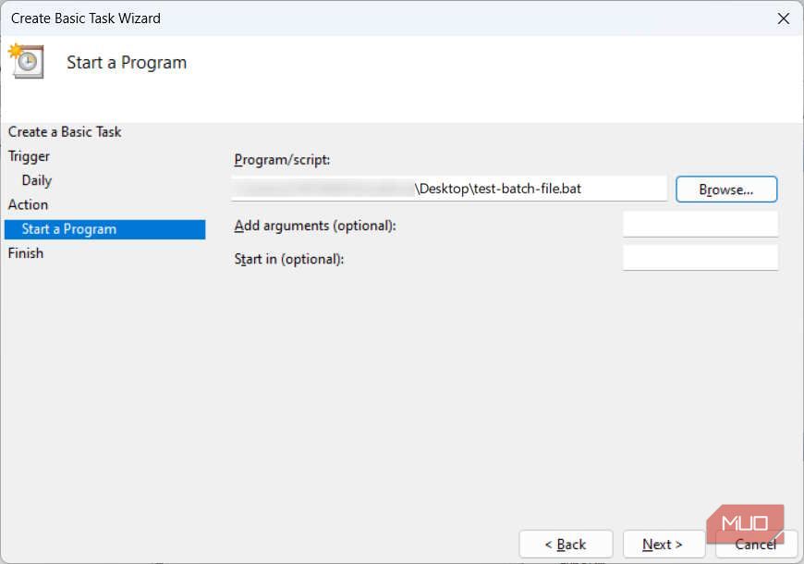The image size is (804, 564).
Task: Close the wizard window
Action: [x=785, y=18]
